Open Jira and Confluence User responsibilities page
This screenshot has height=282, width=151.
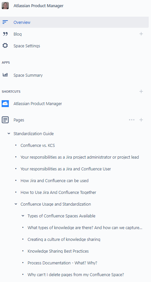click(x=66, y=169)
